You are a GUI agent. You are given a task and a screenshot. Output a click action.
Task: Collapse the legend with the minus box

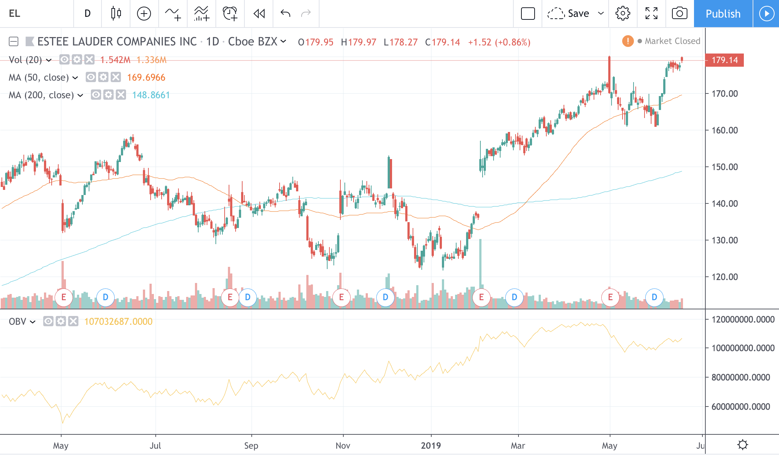(14, 41)
